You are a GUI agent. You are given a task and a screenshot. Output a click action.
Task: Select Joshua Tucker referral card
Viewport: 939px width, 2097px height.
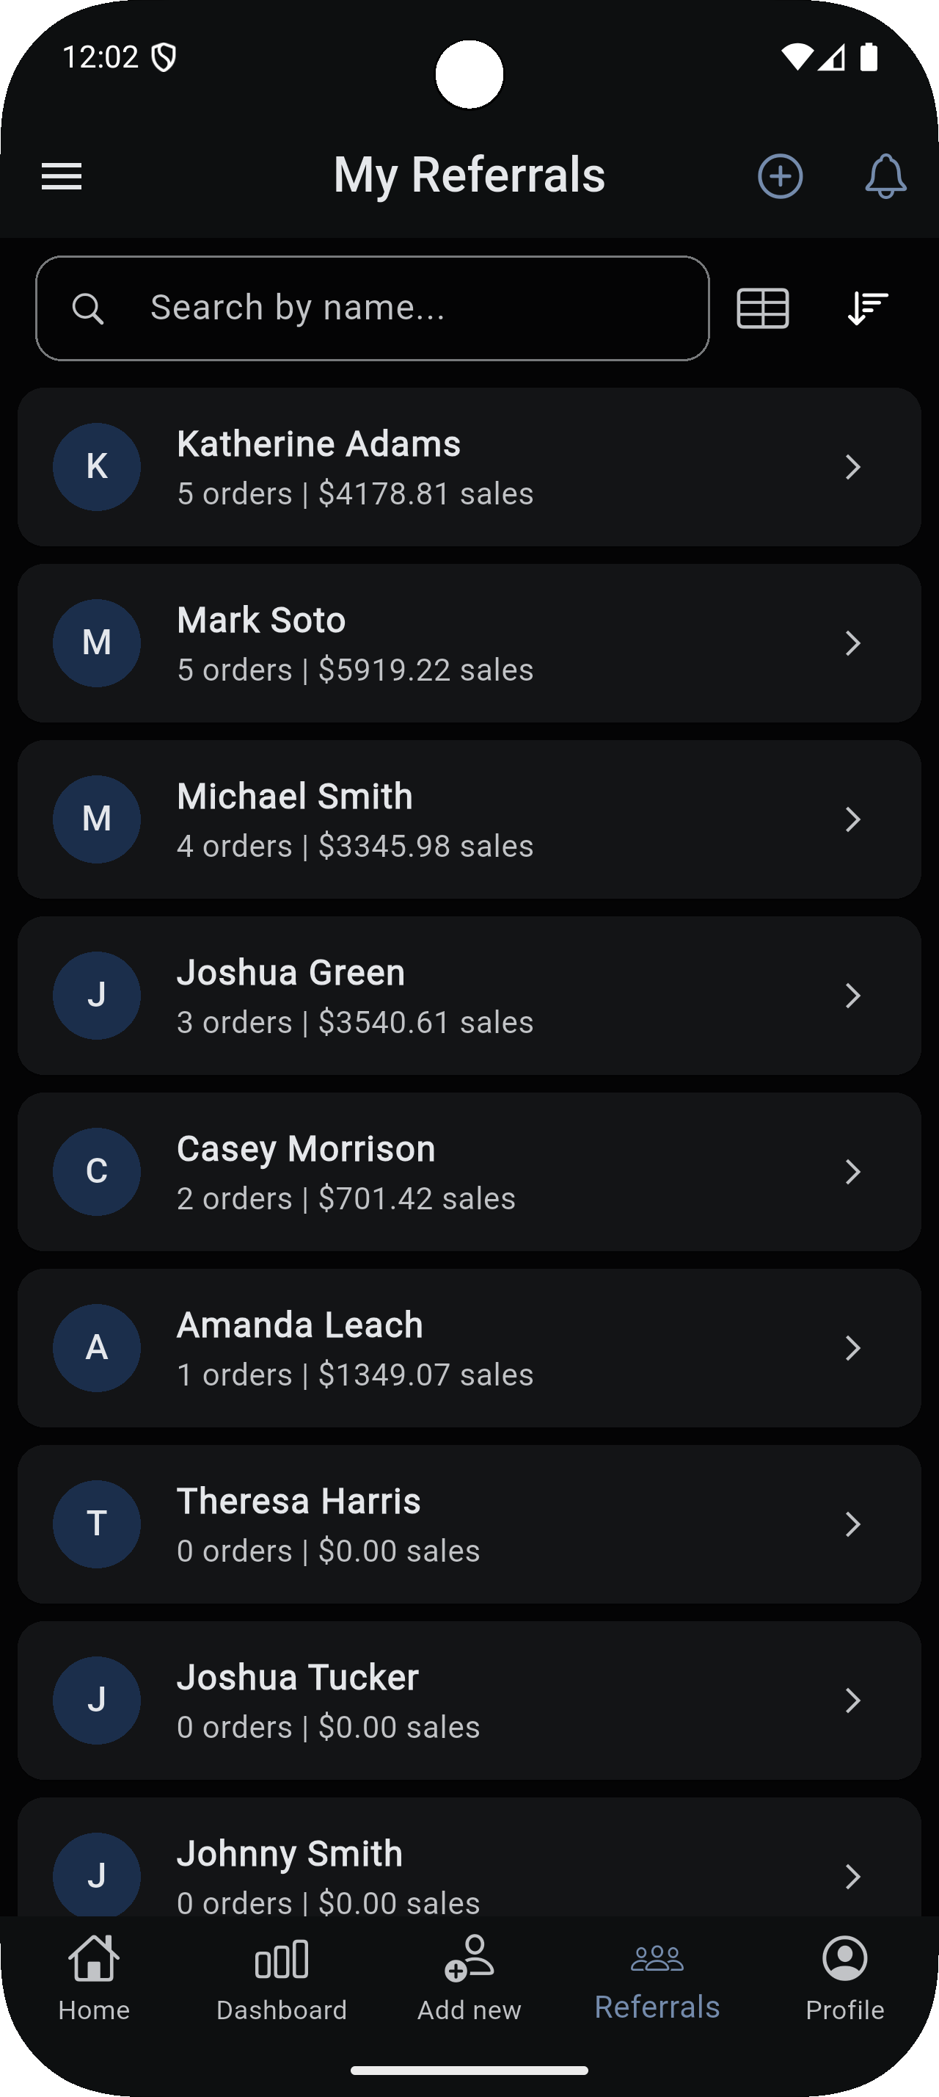469,1701
